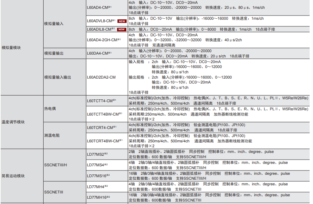Click the LD77MS16 model cell
This screenshot has height=204, width=313.
pos(107,176)
